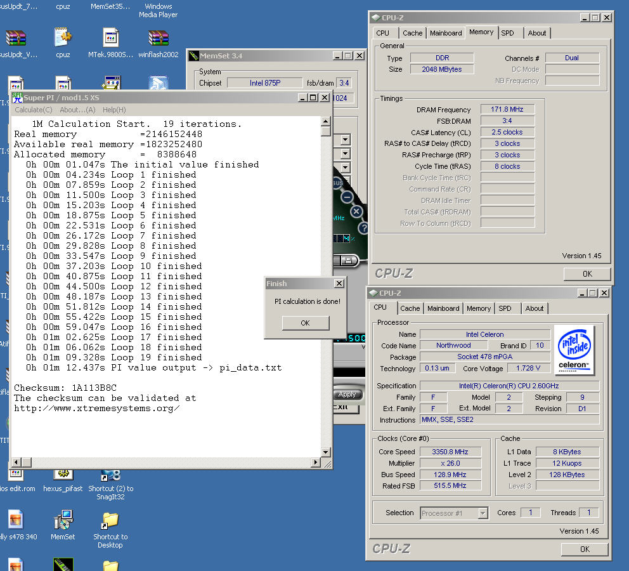This screenshot has width=629, height=571.
Task: Close the Finish dialog with its X
Action: coord(339,284)
